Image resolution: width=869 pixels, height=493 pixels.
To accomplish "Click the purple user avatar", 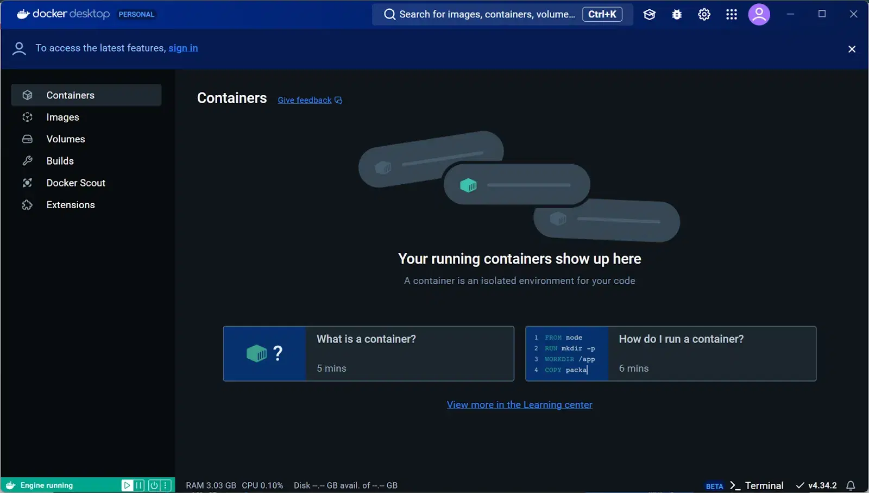I will tap(759, 15).
